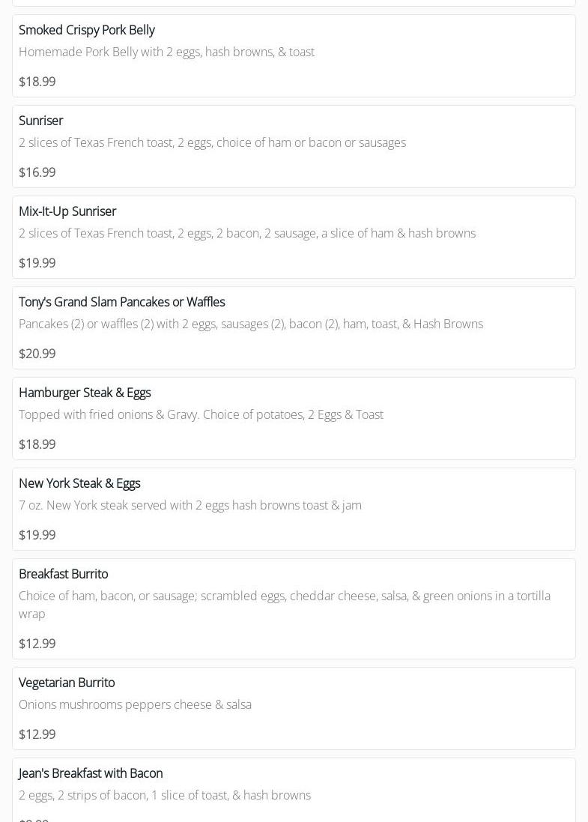Click the $20.99 Grand Slam price
Image resolution: width=588 pixels, height=822 pixels.
click(37, 354)
